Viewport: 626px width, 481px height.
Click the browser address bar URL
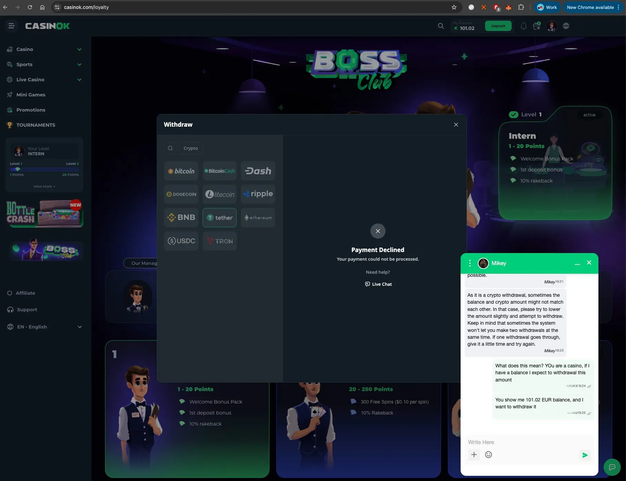pos(86,7)
